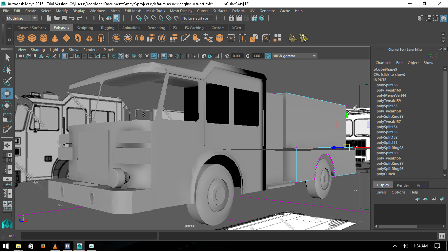The image size is (448, 251).
Task: Pick the Paint Selection tool
Action: tap(7, 81)
